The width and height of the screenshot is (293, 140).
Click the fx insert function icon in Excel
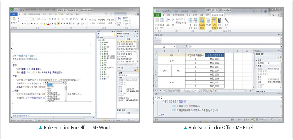[186, 47]
